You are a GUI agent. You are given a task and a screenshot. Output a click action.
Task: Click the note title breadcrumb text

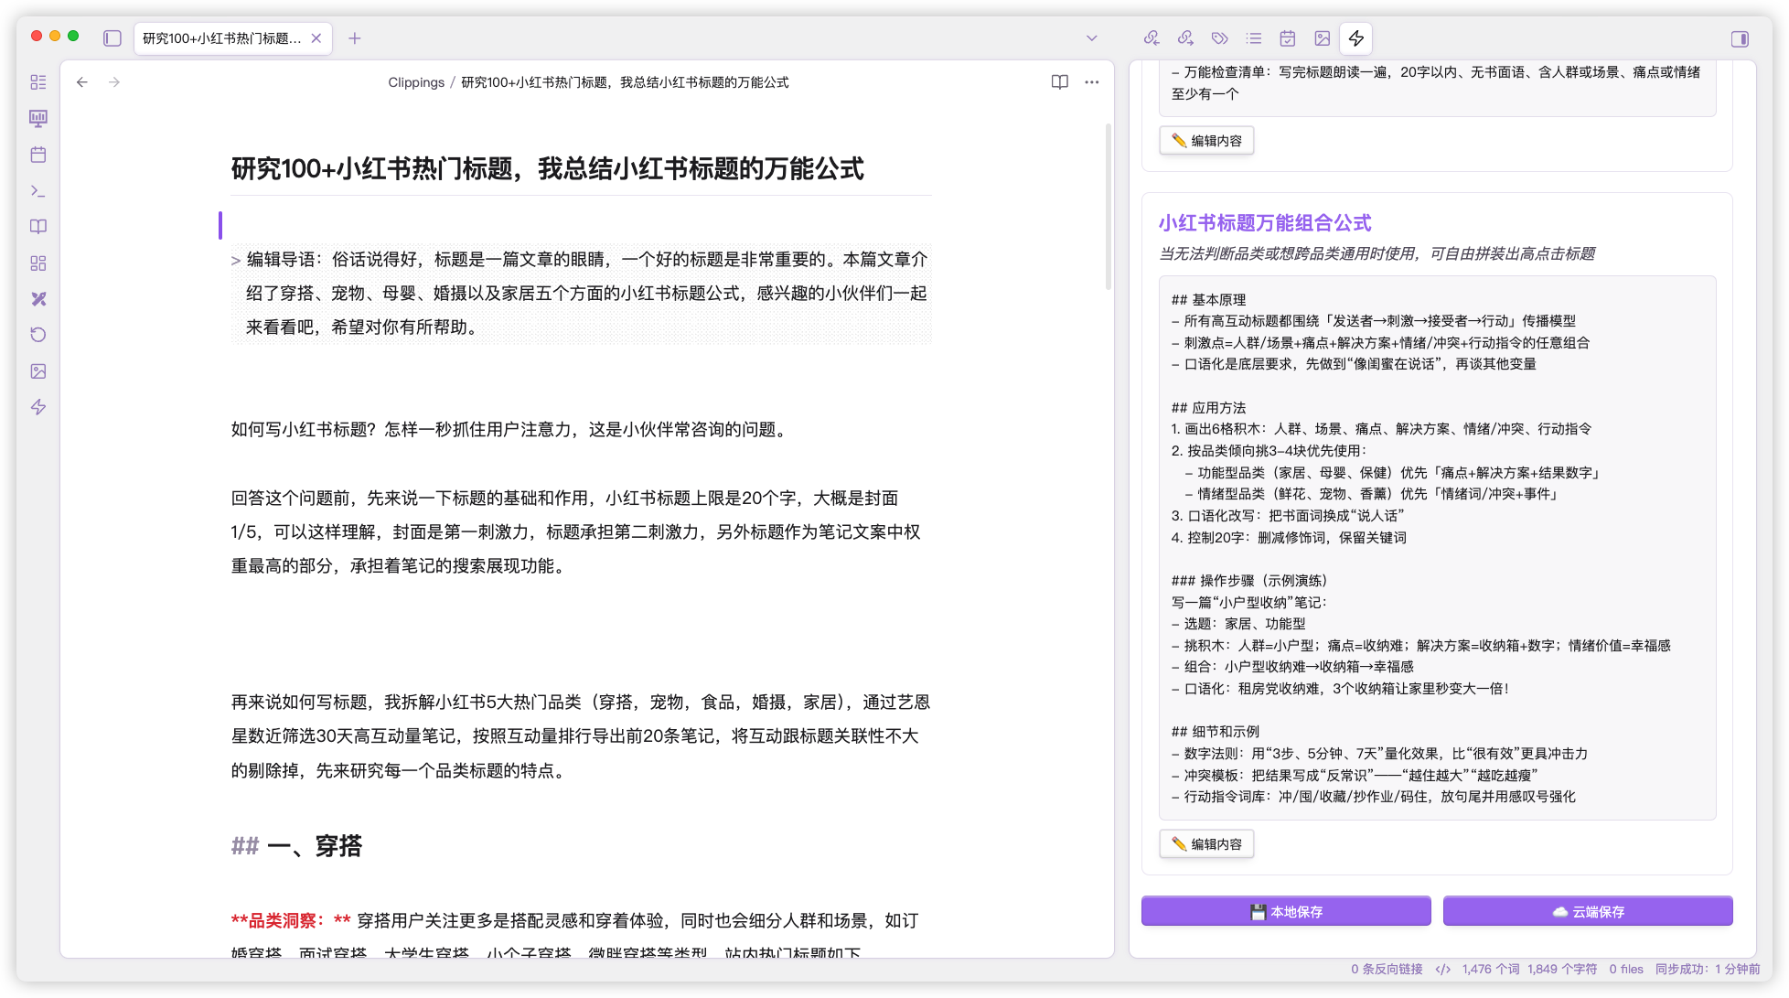(625, 82)
